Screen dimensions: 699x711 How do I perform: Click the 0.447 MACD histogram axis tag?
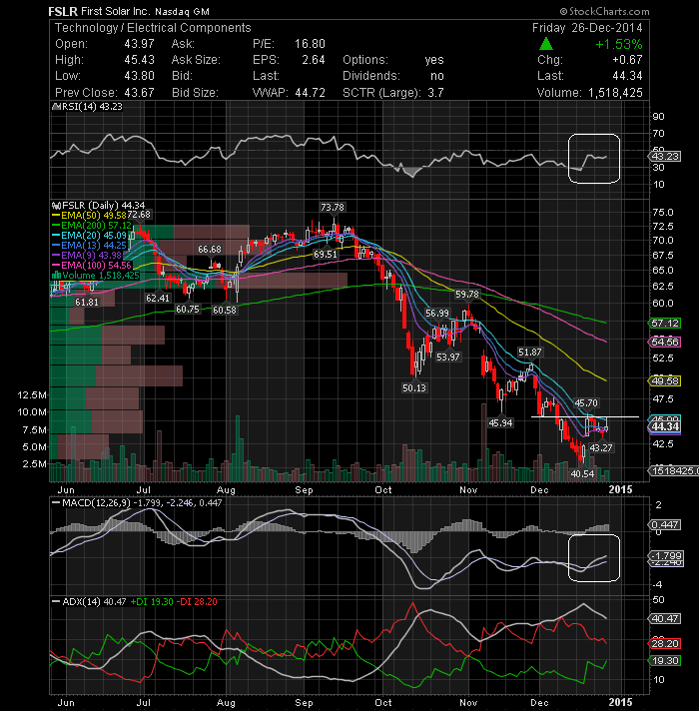[665, 524]
